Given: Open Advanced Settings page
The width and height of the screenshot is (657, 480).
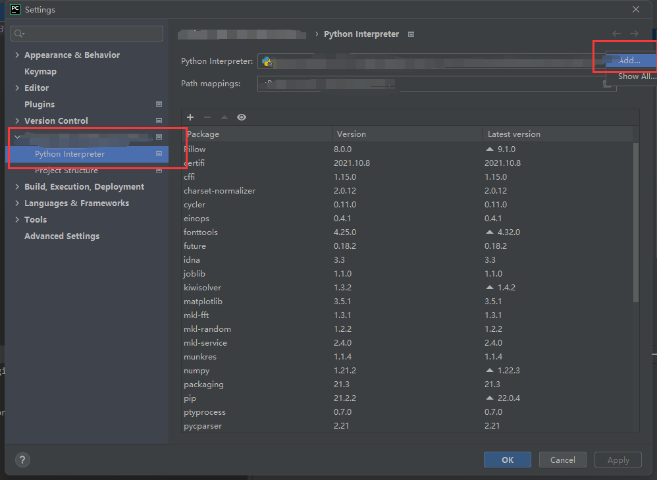Looking at the screenshot, I should tap(62, 236).
